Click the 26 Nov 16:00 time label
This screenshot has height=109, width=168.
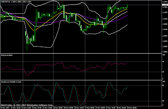click(x=79, y=108)
